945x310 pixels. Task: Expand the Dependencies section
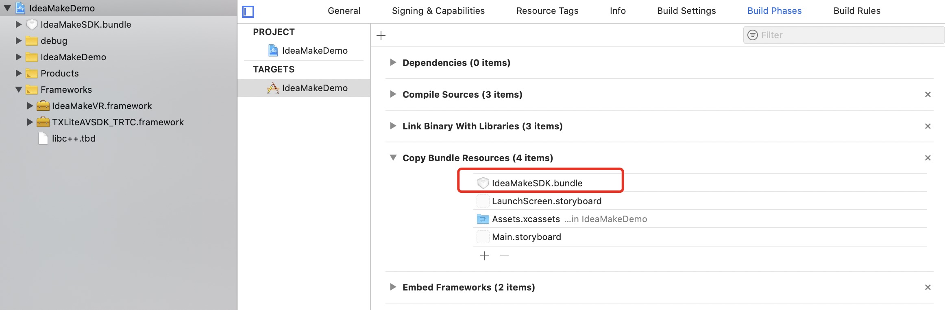(x=393, y=62)
